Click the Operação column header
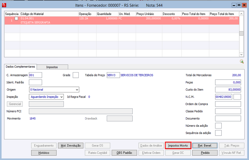This screenshot has width=249, height=160. click(x=87, y=14)
